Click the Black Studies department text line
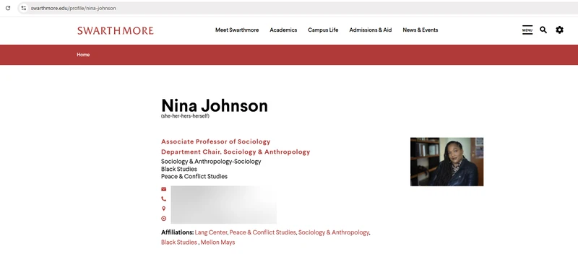 pos(178,169)
